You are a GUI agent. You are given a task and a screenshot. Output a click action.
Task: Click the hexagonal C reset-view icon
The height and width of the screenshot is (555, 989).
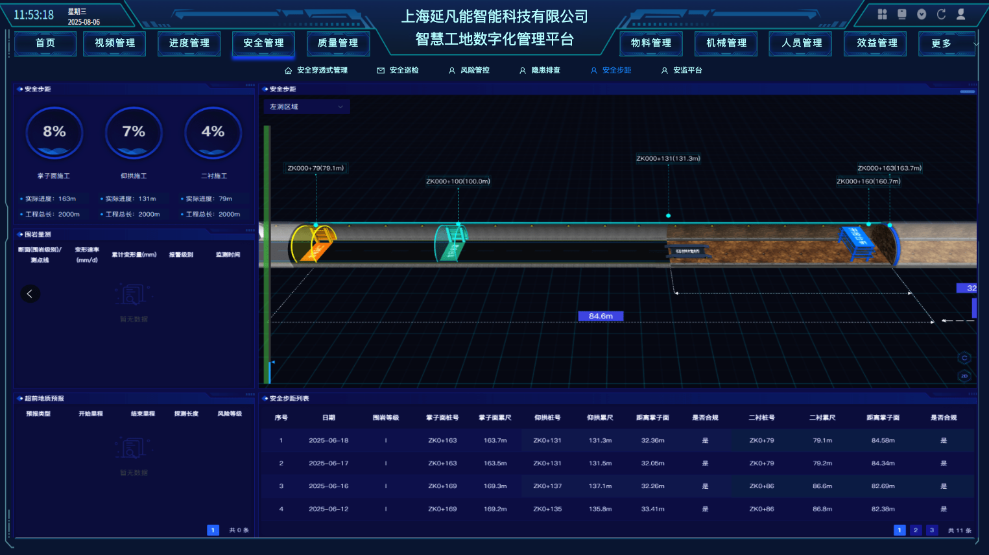click(964, 358)
